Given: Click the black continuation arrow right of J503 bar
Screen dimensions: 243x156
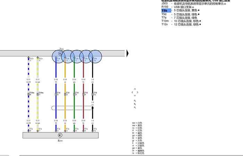Looking at the screenshot, I should (x=128, y=53).
